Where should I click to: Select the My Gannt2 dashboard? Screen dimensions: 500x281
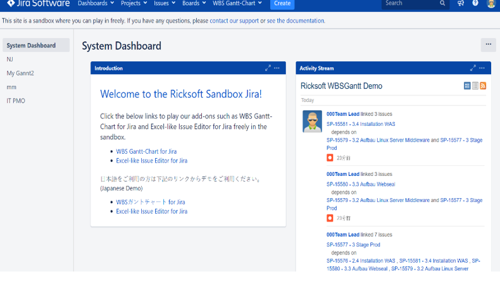point(20,73)
